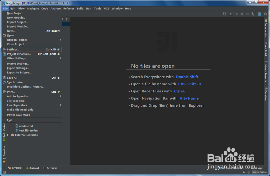Image resolution: width=270 pixels, height=176 pixels.
Task: Click the lock icon in the status bar
Action: pyautogui.click(x=244, y=172)
